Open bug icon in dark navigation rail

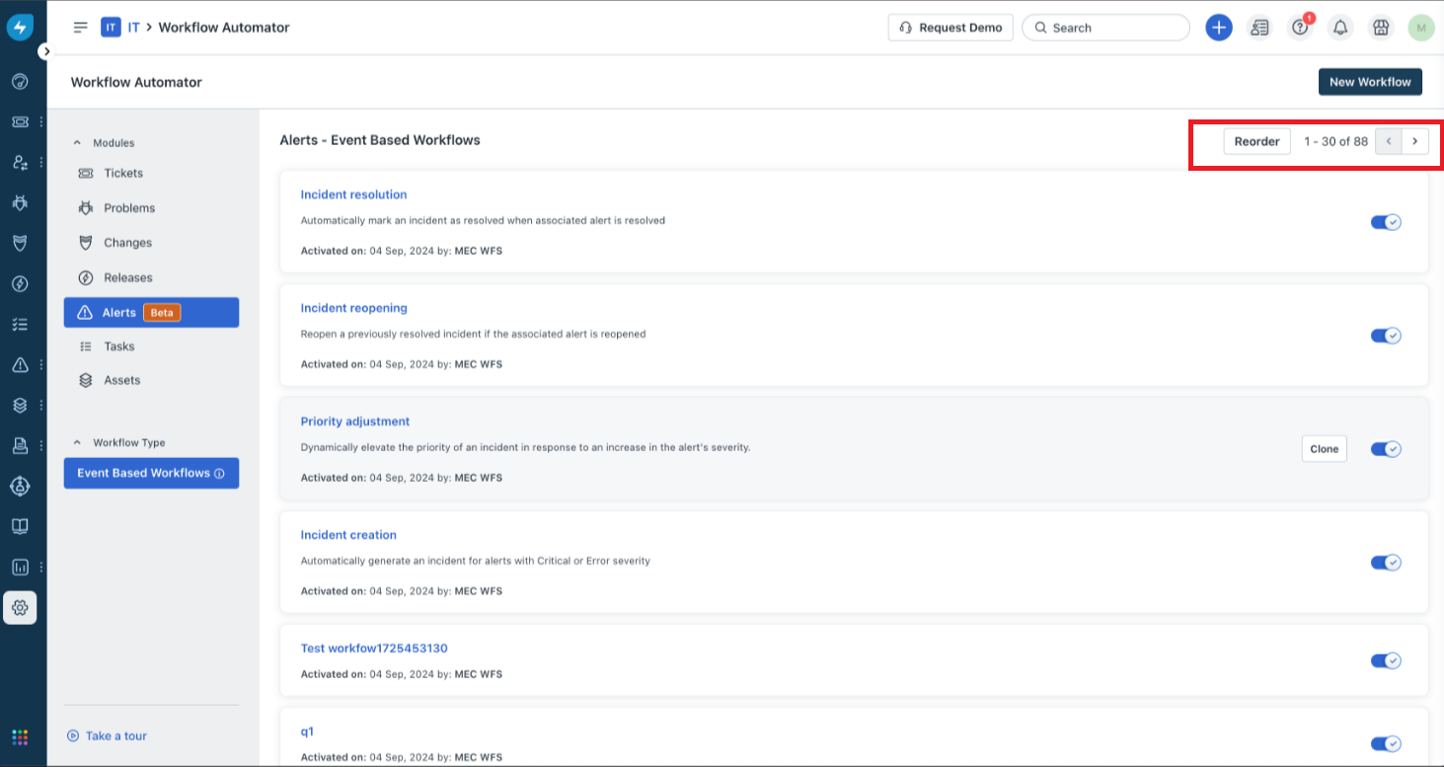(20, 202)
